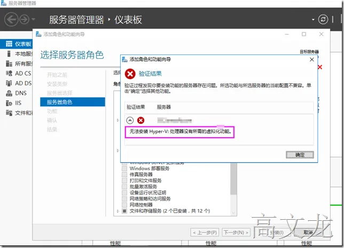Select the 开始之前 wizard step
Image resolution: width=344 pixels, height=248 pixels.
coord(57,75)
